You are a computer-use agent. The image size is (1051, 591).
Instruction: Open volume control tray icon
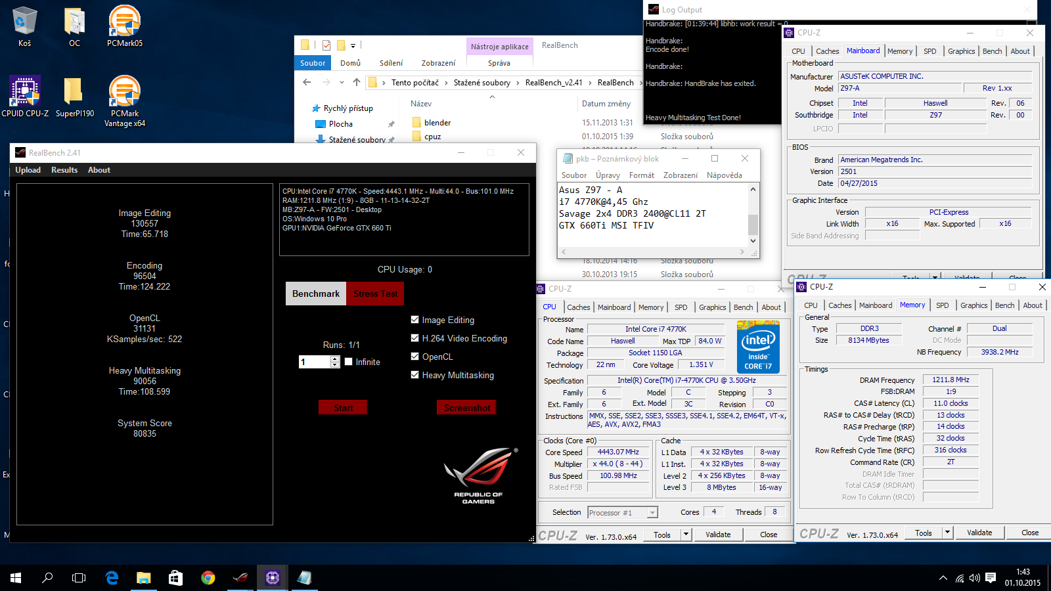coord(975,578)
